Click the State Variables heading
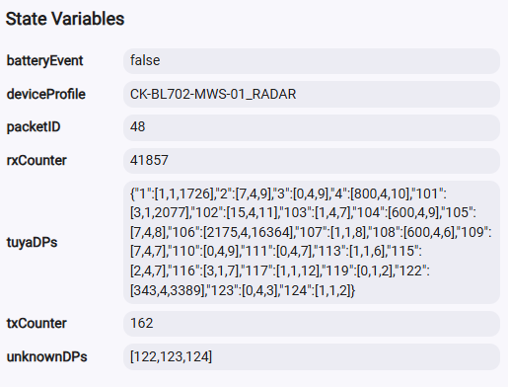 coord(65,19)
